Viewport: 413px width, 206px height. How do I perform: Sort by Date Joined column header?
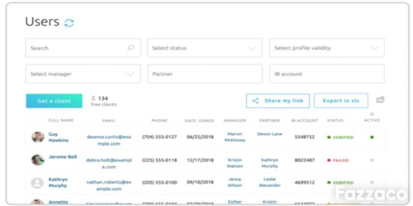pyautogui.click(x=199, y=121)
